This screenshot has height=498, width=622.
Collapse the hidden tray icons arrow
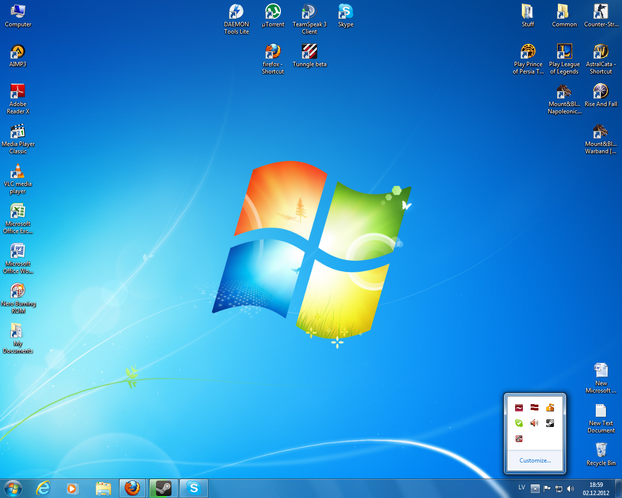(x=535, y=488)
